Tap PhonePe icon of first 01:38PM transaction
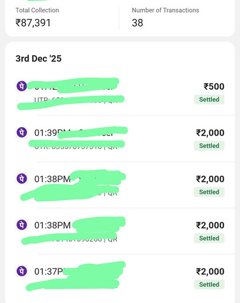This screenshot has height=303, width=240. [22, 179]
